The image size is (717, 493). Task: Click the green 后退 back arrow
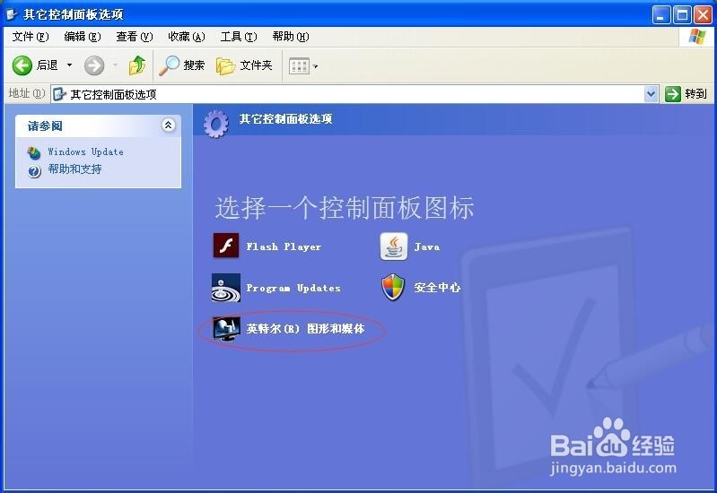point(22,65)
